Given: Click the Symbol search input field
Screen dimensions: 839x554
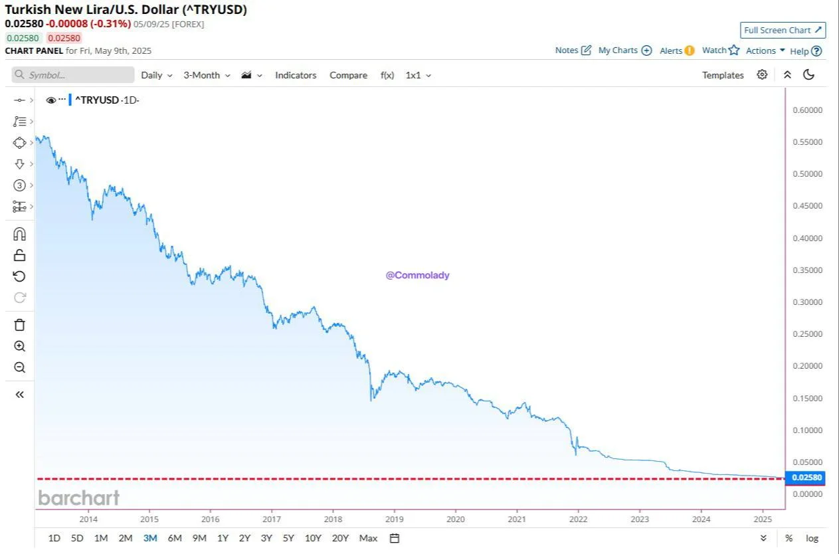Looking at the screenshot, I should pos(73,75).
